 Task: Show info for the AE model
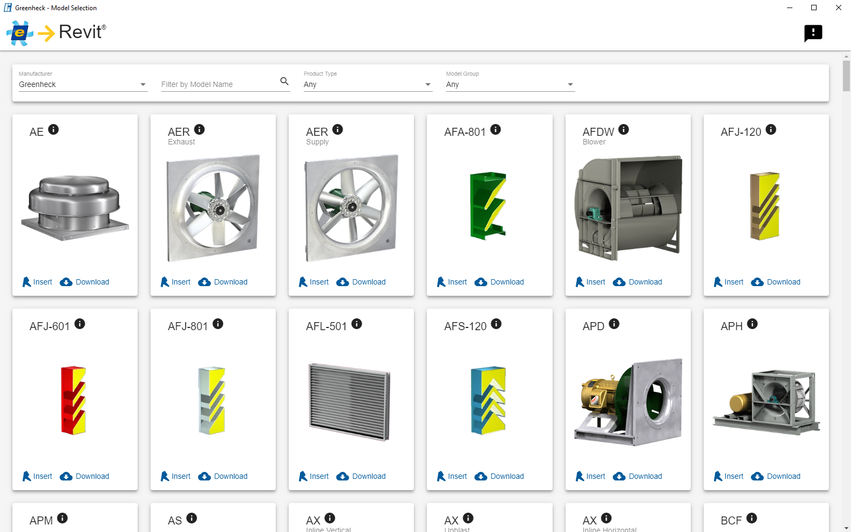tap(53, 129)
